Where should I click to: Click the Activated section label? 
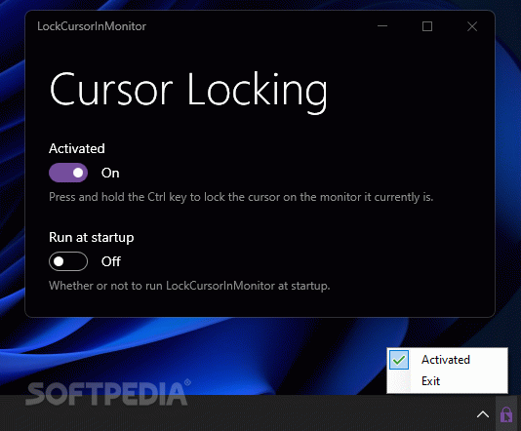[77, 148]
